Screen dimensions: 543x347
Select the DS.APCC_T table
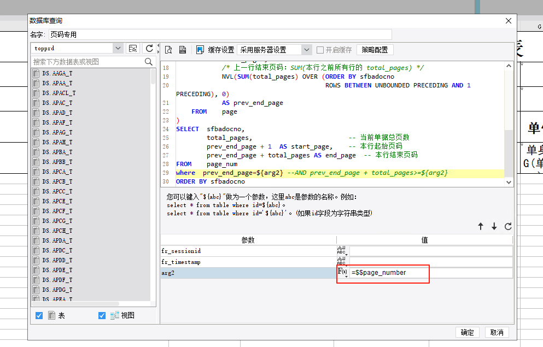[x=57, y=191]
